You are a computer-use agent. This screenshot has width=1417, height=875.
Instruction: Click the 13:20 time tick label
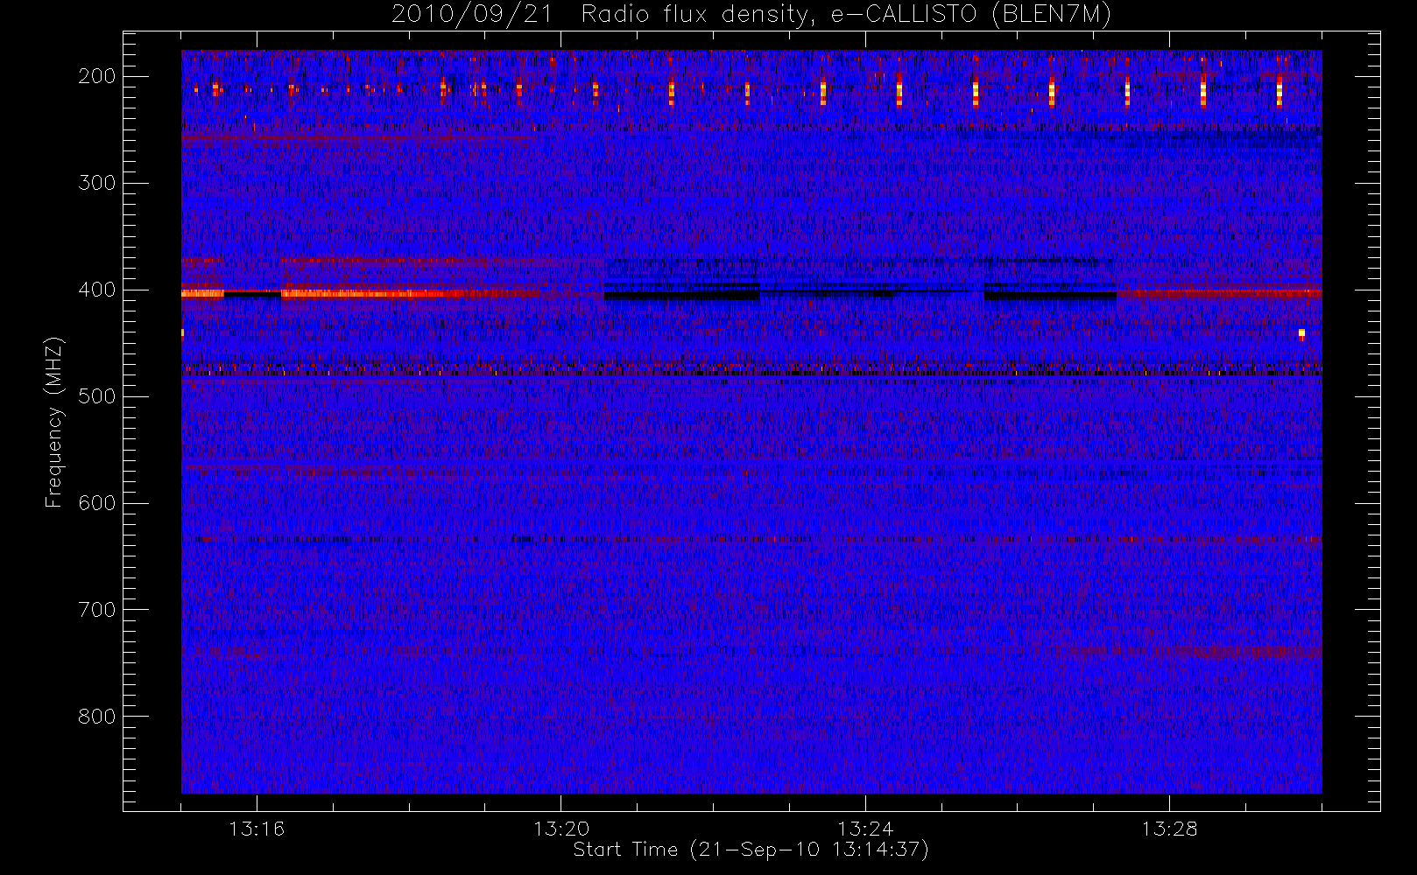[x=561, y=829]
